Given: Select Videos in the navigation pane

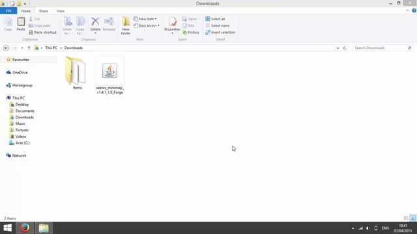Looking at the screenshot, I should tap(18, 136).
